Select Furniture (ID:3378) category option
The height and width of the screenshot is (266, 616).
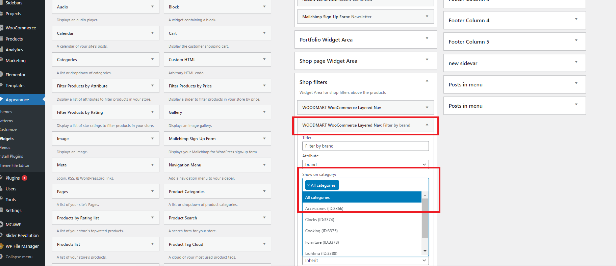click(362, 242)
